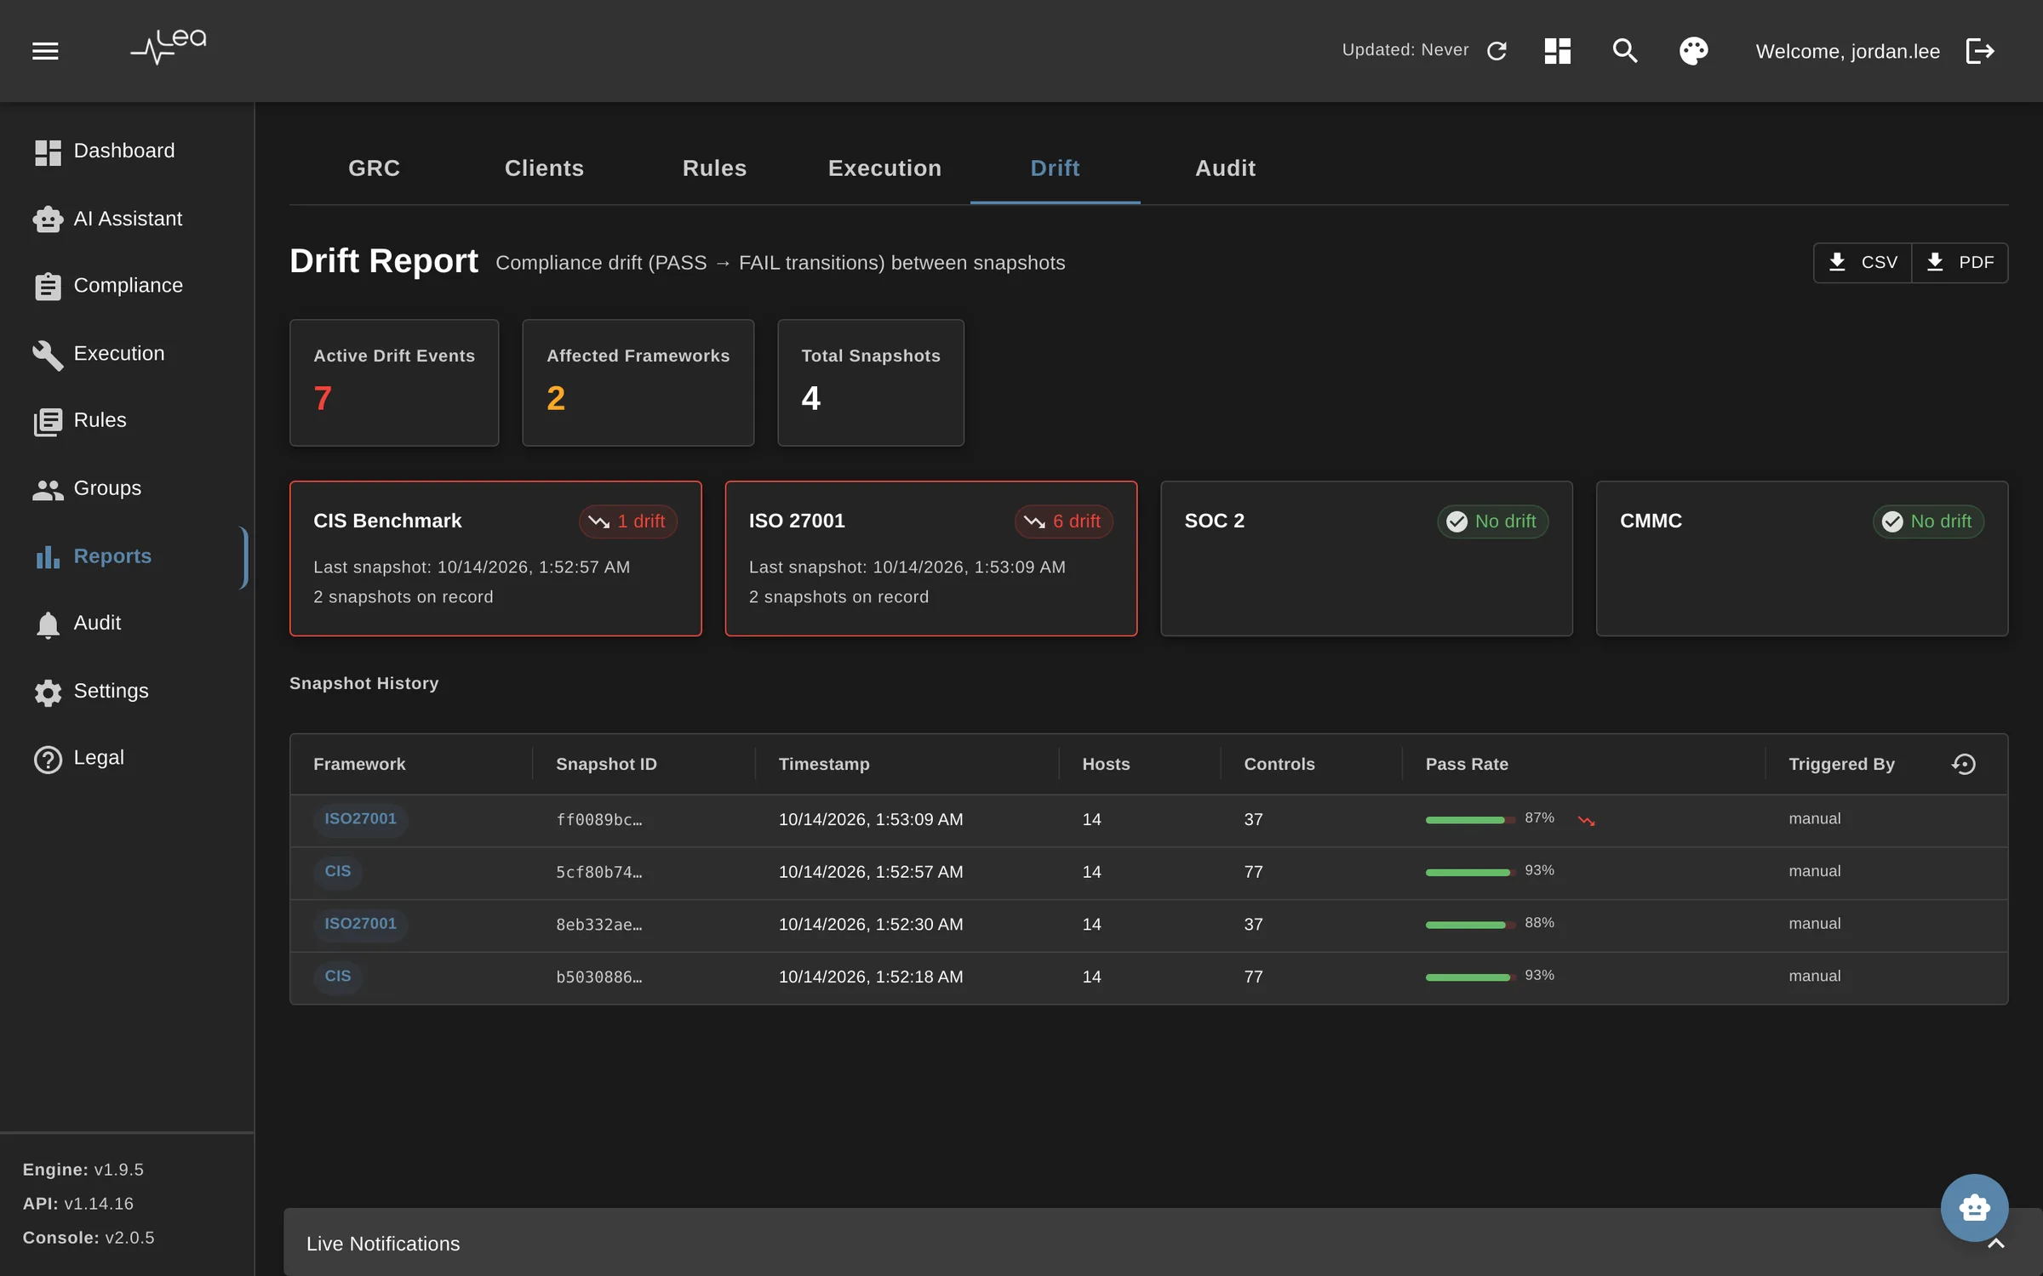Click the 6 drift badge
The image size is (2043, 1276).
pyautogui.click(x=1063, y=521)
